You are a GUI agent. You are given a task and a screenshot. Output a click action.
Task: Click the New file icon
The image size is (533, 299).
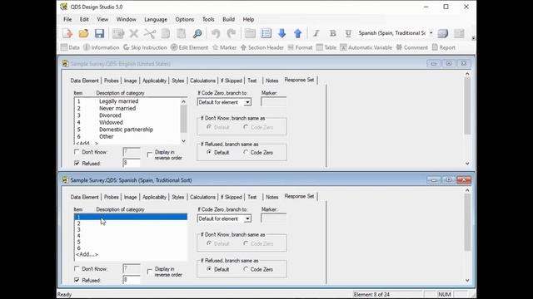point(67,33)
